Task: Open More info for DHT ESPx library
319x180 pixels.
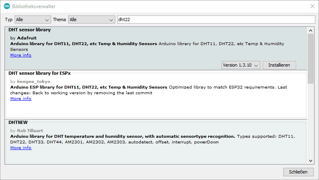Action: click(x=21, y=98)
